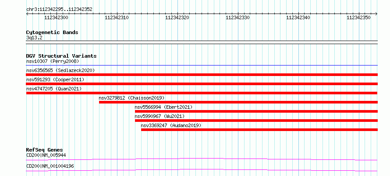Select the Cytogenetic Bands track title

[x=52, y=32]
